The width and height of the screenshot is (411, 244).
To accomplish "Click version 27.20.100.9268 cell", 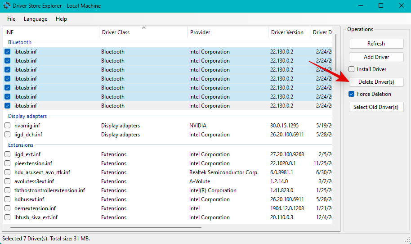I will 287,154.
